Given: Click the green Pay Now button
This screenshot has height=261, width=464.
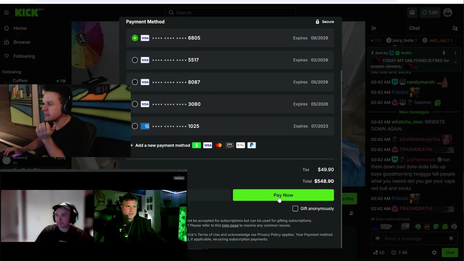Looking at the screenshot, I should point(283,195).
